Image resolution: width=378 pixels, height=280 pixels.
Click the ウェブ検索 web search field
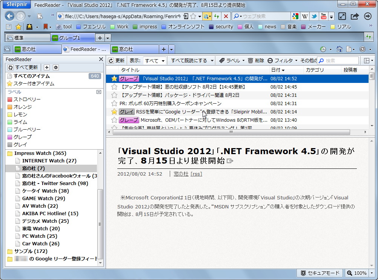click(x=261, y=16)
